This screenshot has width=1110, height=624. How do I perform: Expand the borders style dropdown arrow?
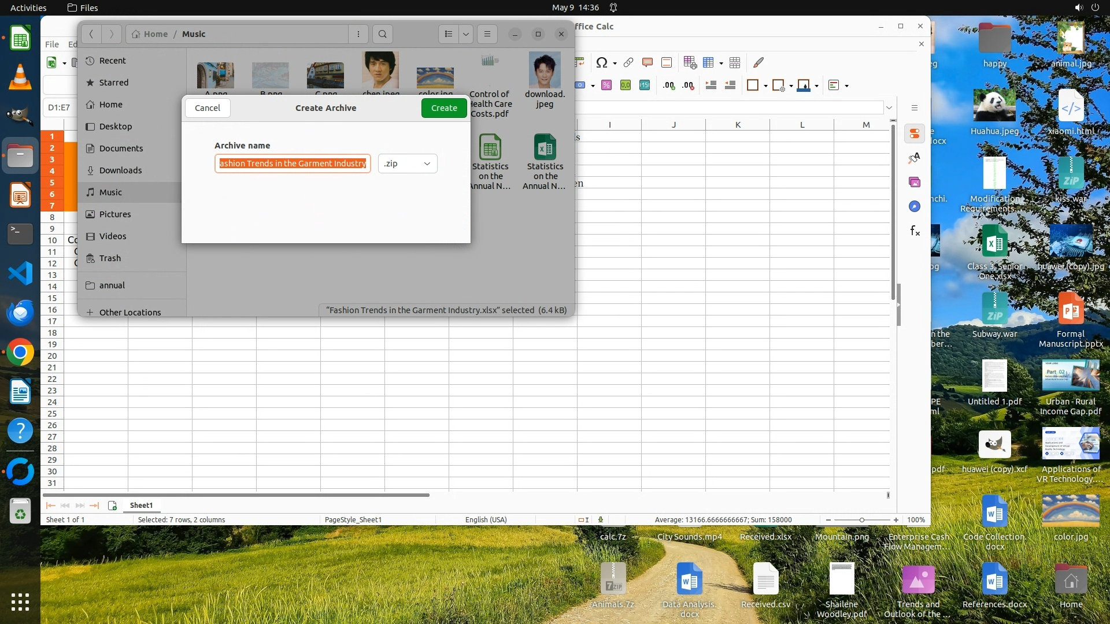[x=765, y=86]
